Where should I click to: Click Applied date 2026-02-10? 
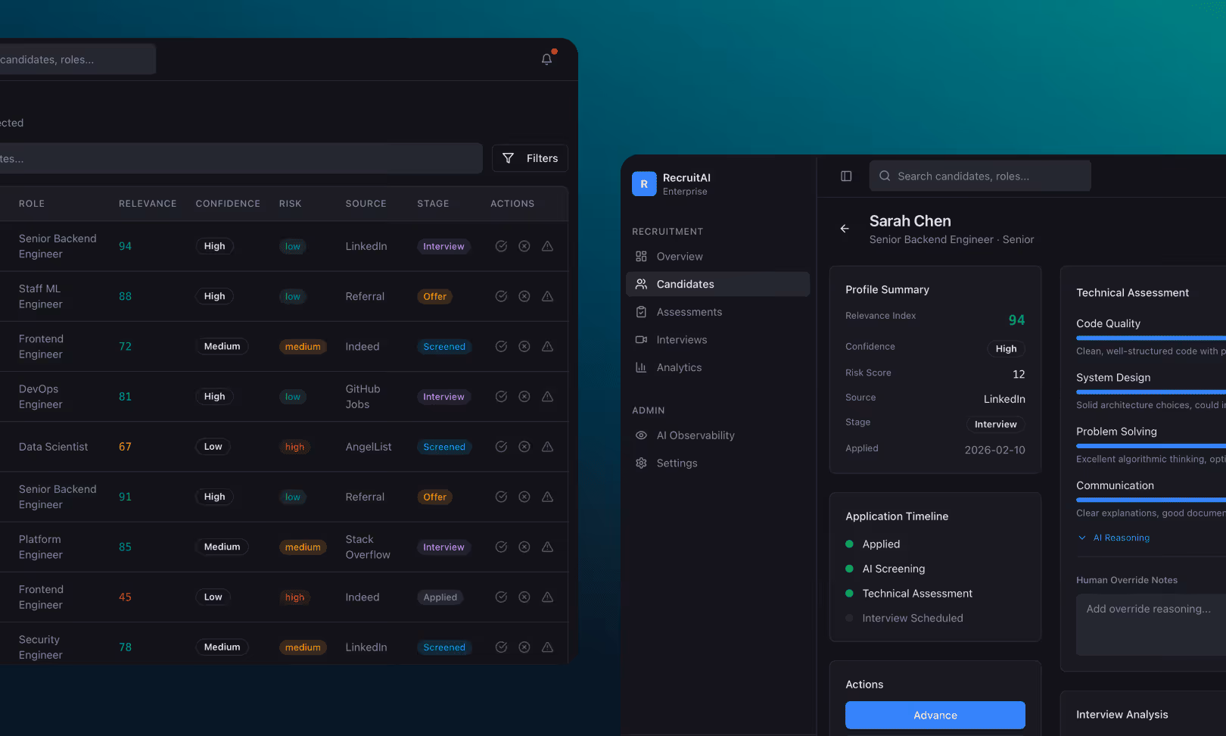(994, 450)
